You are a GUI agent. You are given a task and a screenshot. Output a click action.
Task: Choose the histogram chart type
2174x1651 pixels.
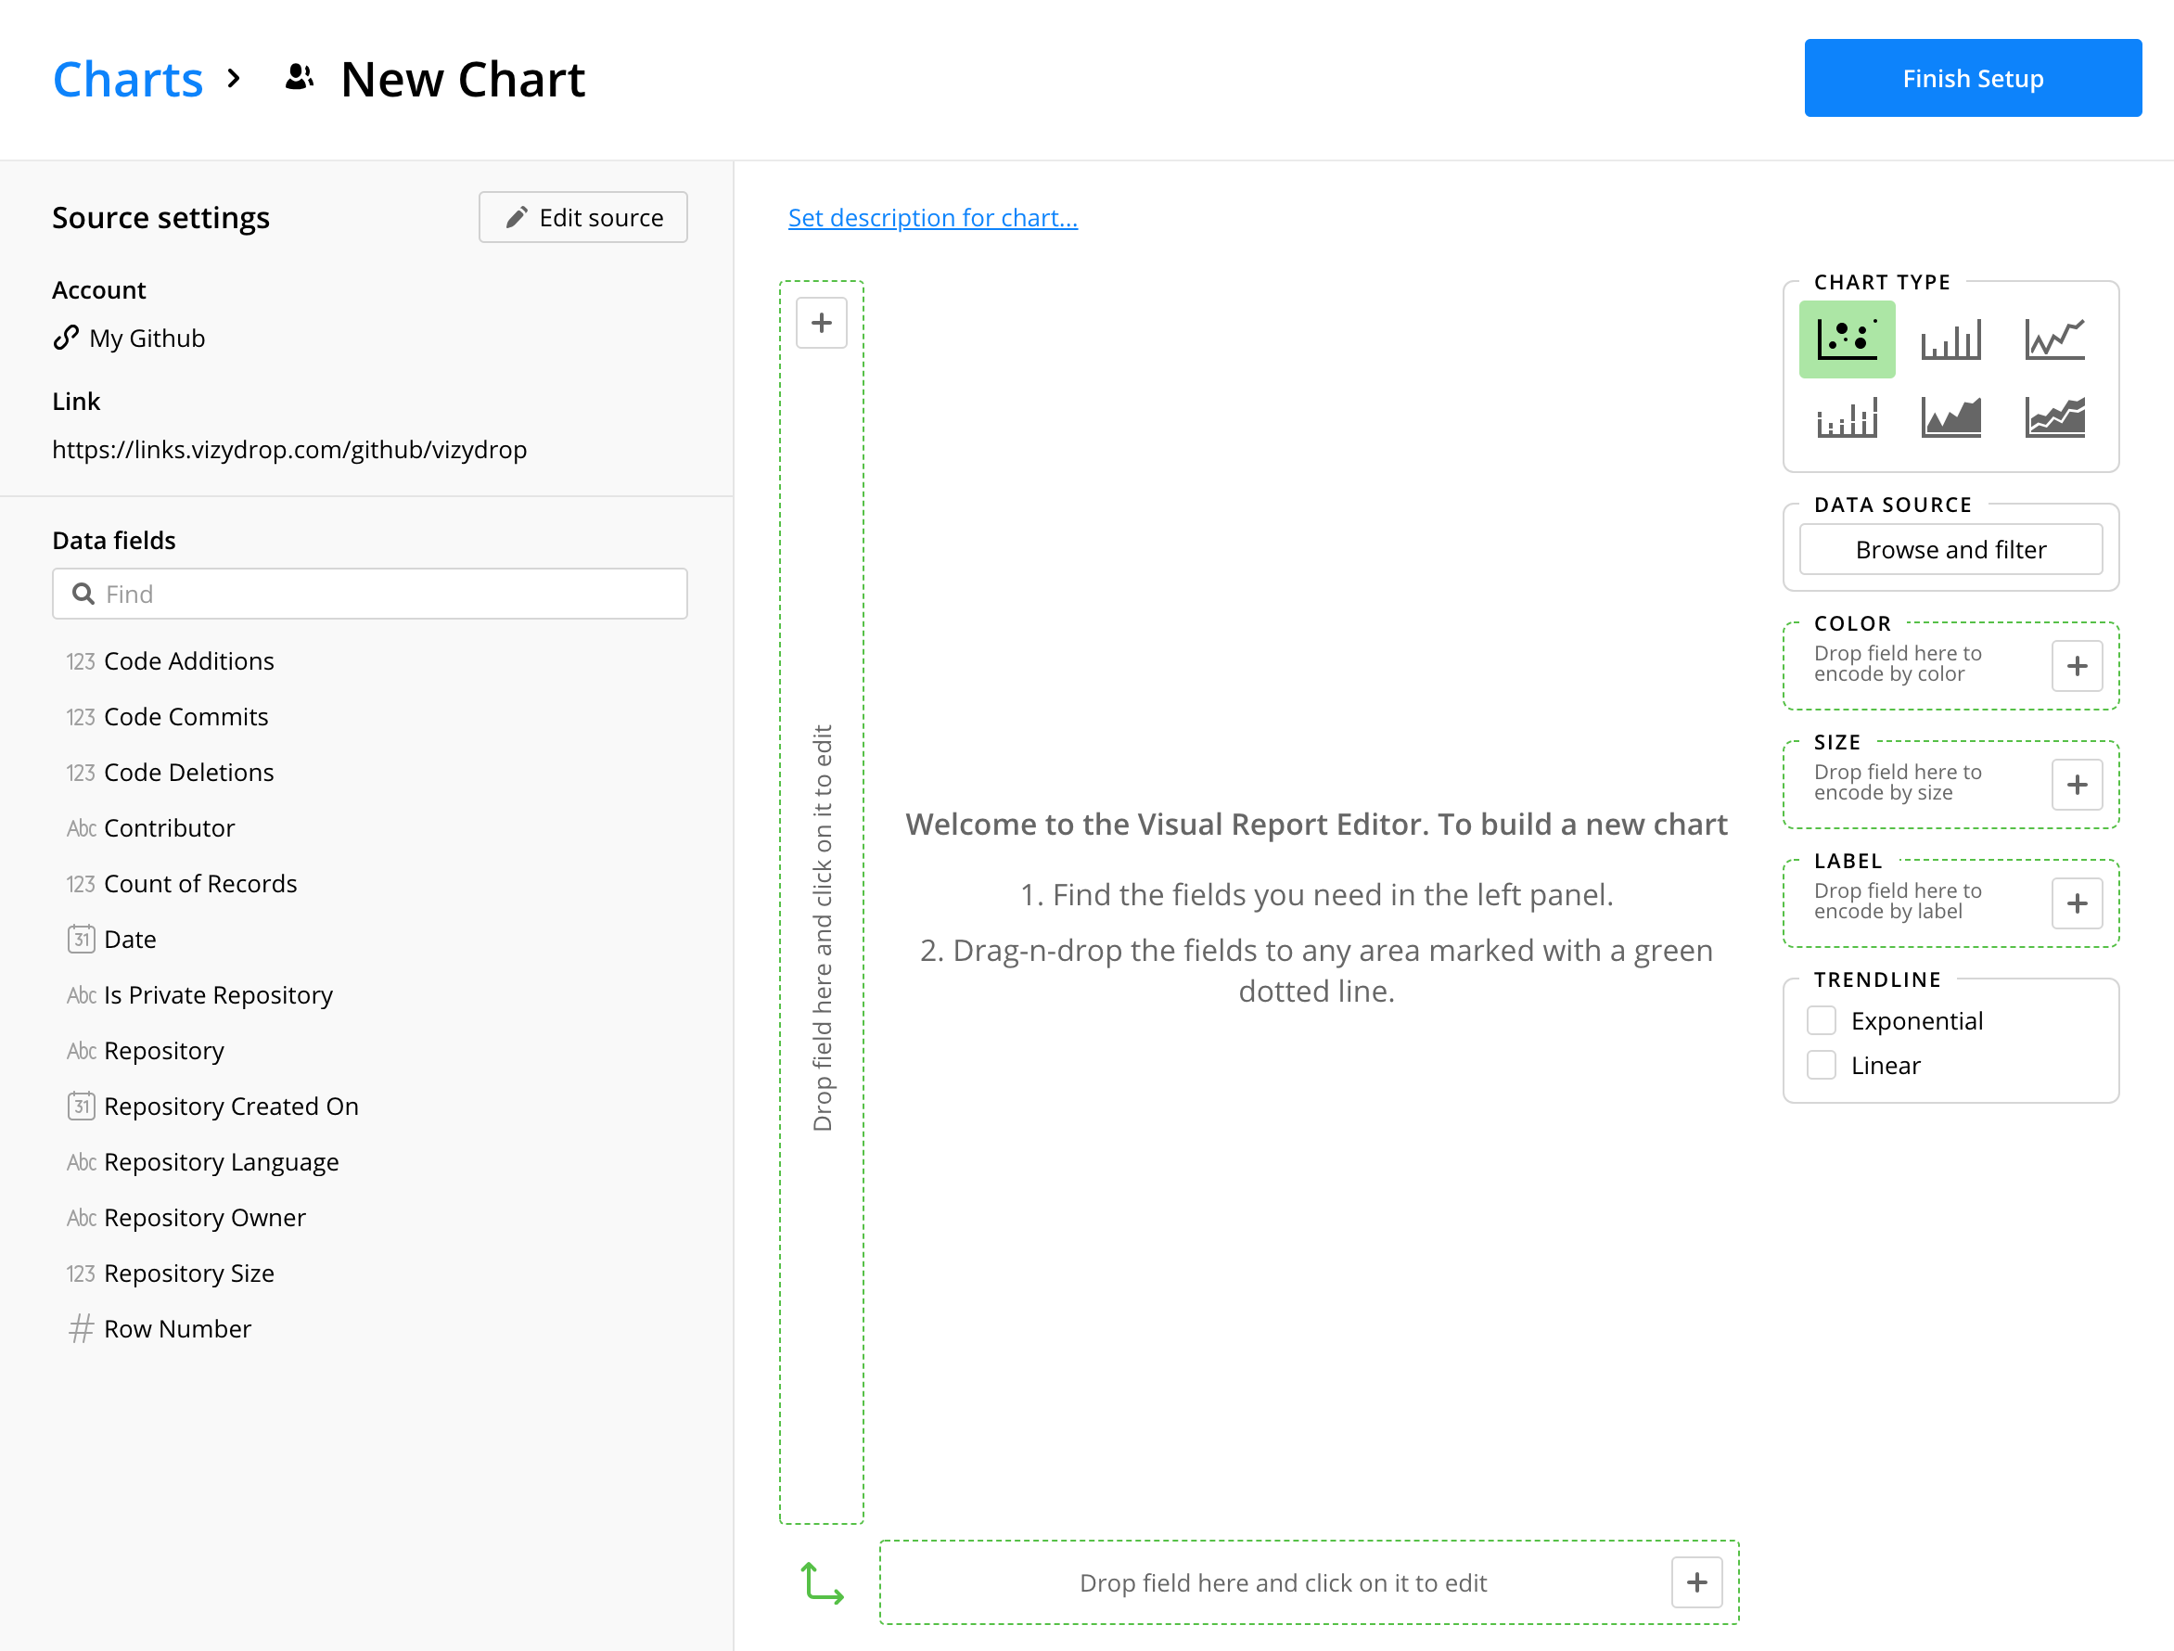pyautogui.click(x=1847, y=417)
